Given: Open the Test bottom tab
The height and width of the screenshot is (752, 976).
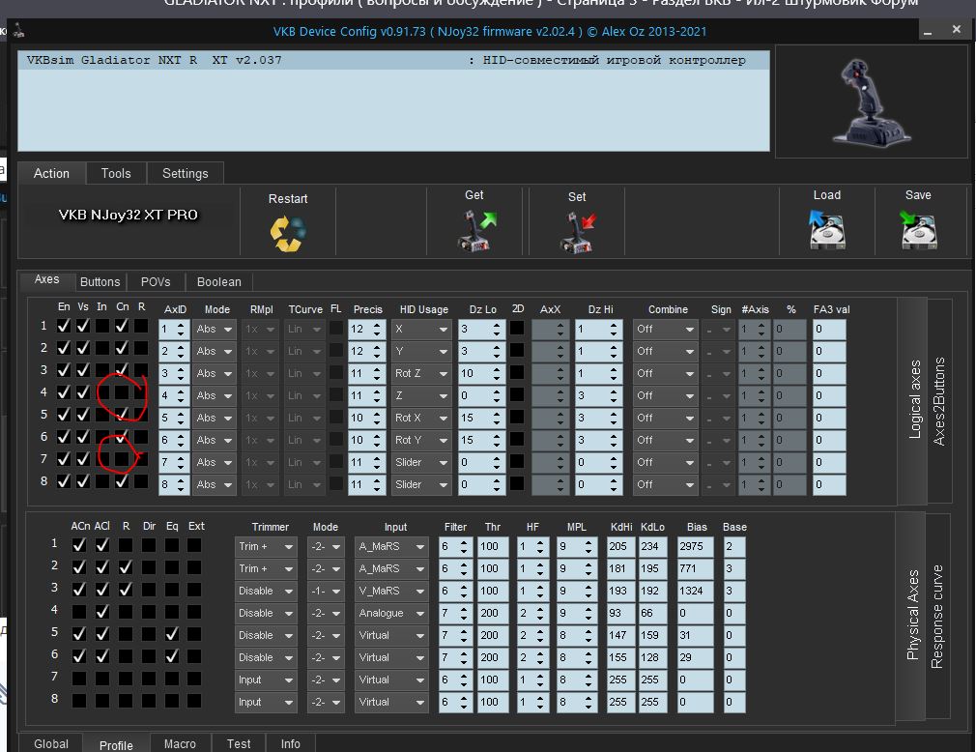Looking at the screenshot, I should pyautogui.click(x=239, y=744).
